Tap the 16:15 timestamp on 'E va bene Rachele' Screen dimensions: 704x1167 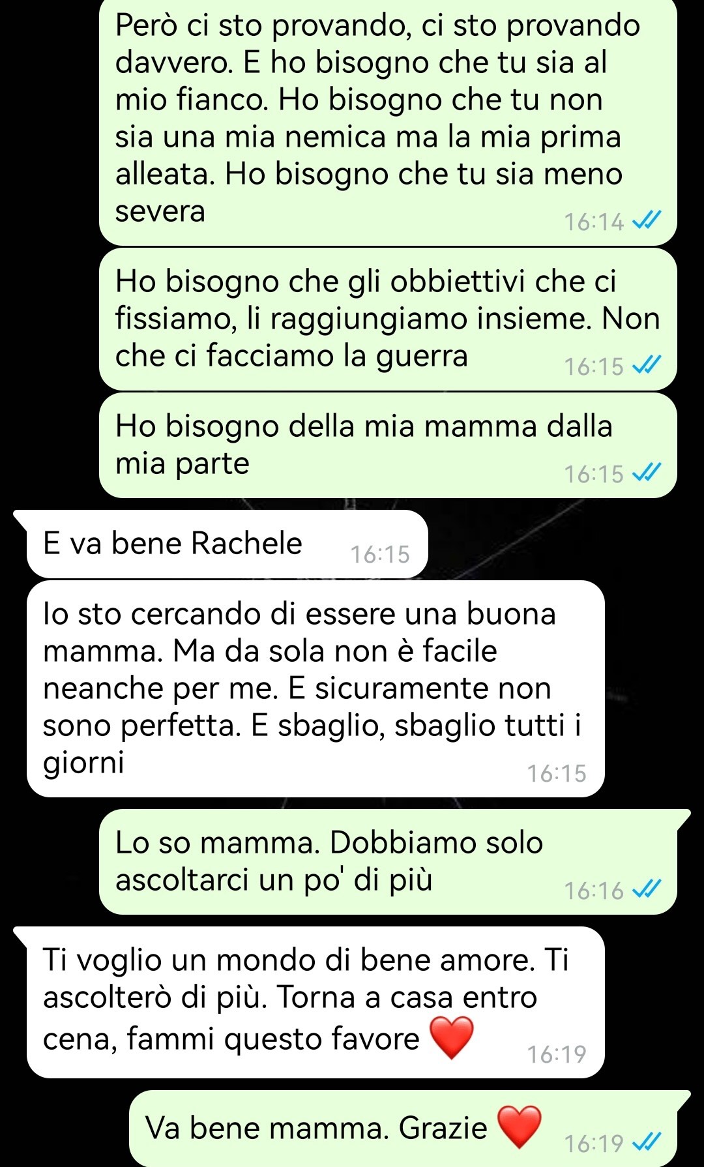[380, 555]
